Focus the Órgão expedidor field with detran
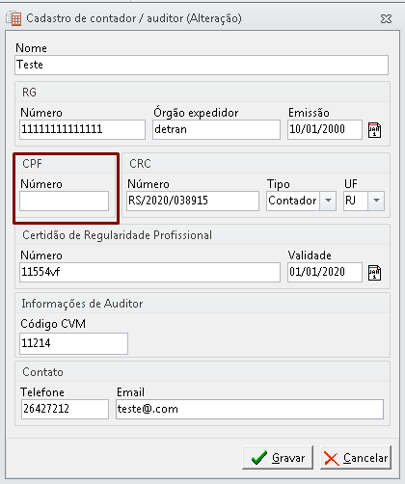The height and width of the screenshot is (484, 405). 216,130
